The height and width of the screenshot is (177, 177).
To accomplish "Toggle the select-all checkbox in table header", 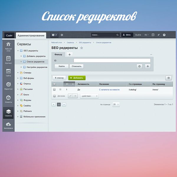I will [54, 84].
